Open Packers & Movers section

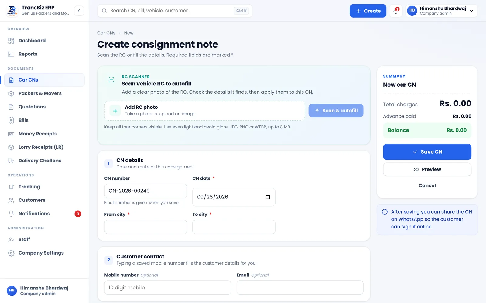tap(44, 93)
